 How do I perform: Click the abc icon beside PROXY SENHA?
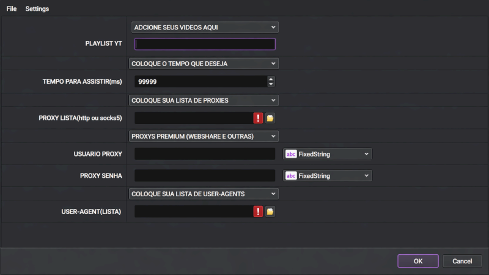(x=291, y=175)
